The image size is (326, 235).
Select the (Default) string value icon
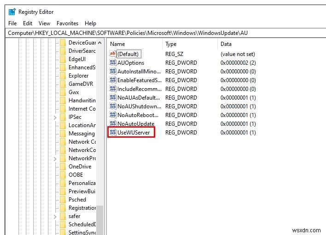113,54
